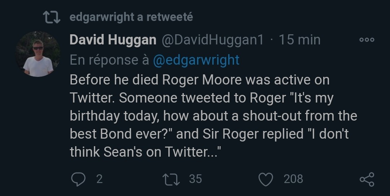Click the reply count showing 2

tap(99, 179)
